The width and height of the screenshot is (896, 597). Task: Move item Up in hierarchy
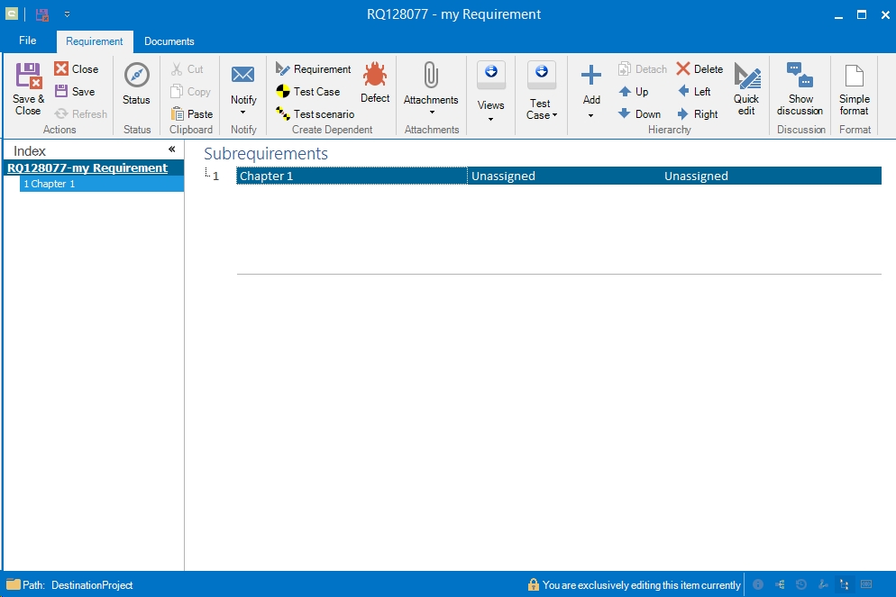point(633,92)
